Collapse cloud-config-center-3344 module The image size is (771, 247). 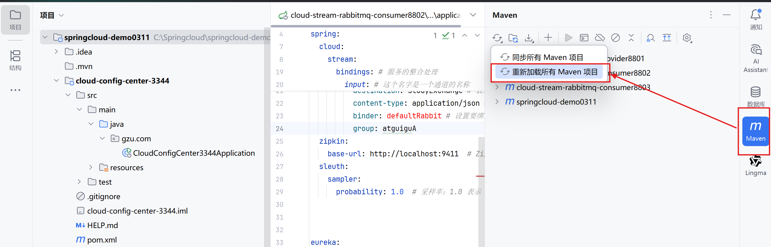(x=56, y=81)
